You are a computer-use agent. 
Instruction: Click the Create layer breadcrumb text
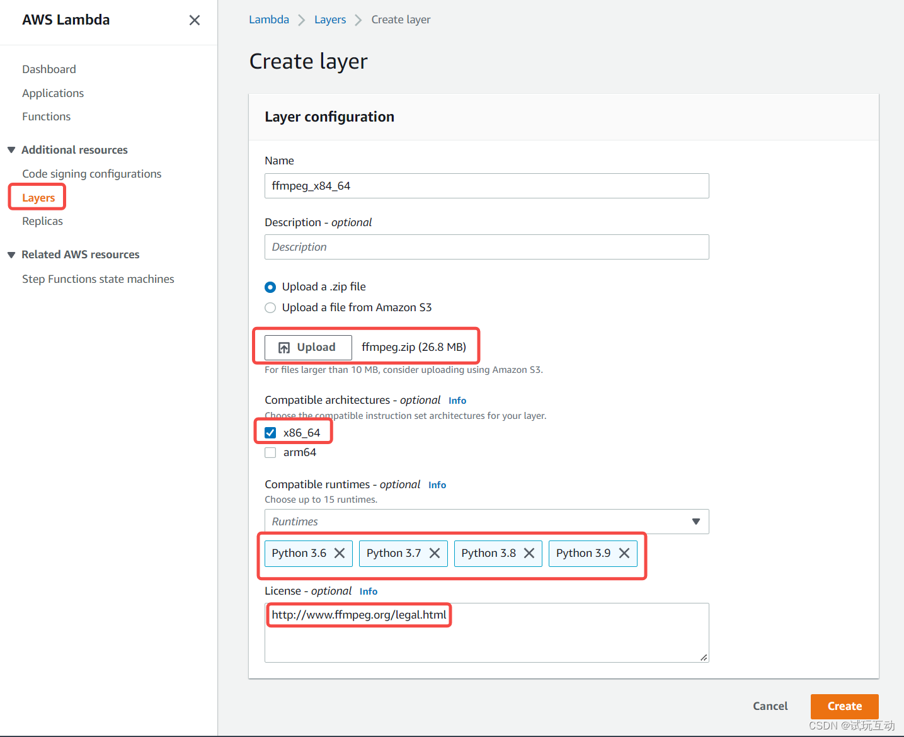(x=401, y=20)
